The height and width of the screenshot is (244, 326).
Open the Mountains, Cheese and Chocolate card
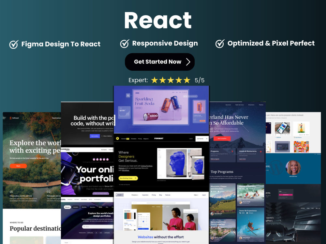(x=222, y=200)
